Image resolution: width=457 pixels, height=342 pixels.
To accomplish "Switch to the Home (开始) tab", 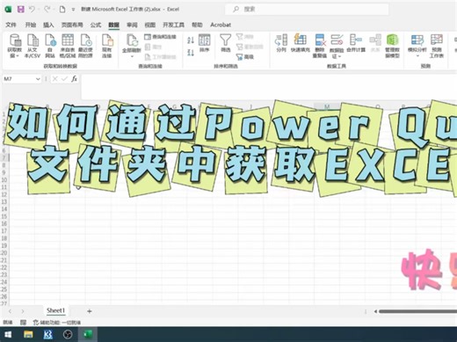I will (x=30, y=25).
